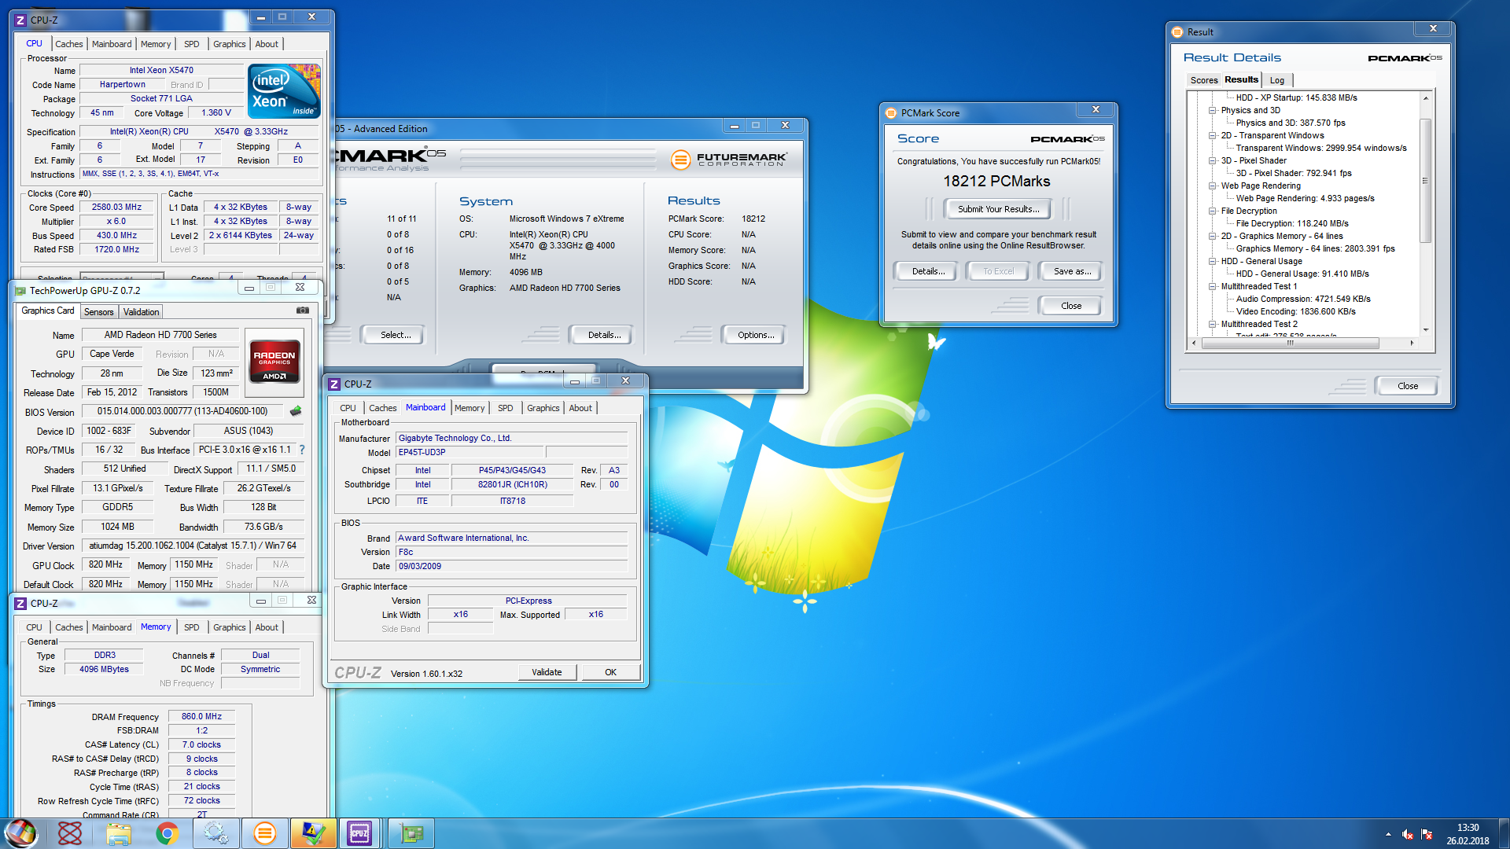The width and height of the screenshot is (1510, 849).
Task: Click the GPU-Z Name field AMD Radeon
Action: point(160,335)
